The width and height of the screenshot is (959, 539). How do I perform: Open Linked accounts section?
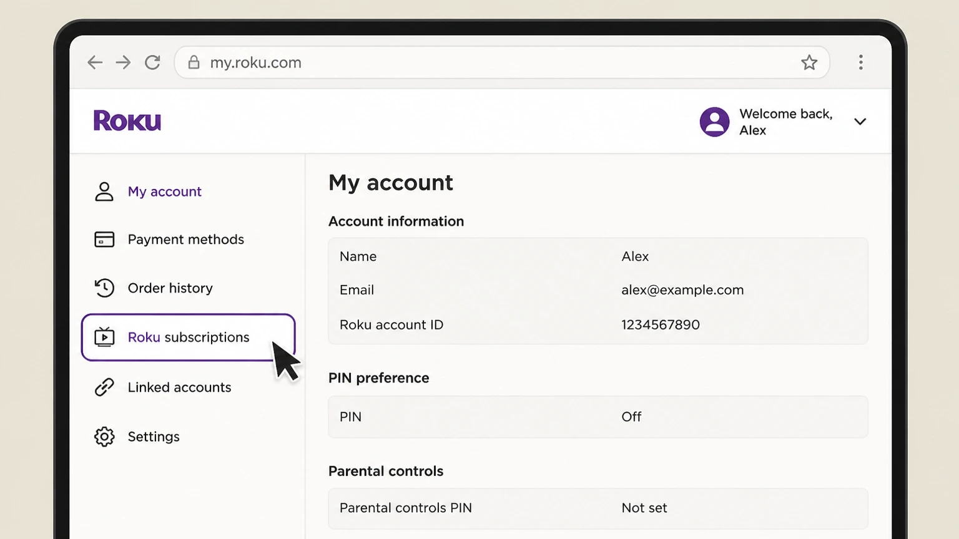[180, 387]
